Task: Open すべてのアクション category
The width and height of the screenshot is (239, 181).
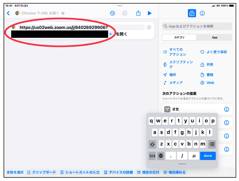Action: (175, 52)
